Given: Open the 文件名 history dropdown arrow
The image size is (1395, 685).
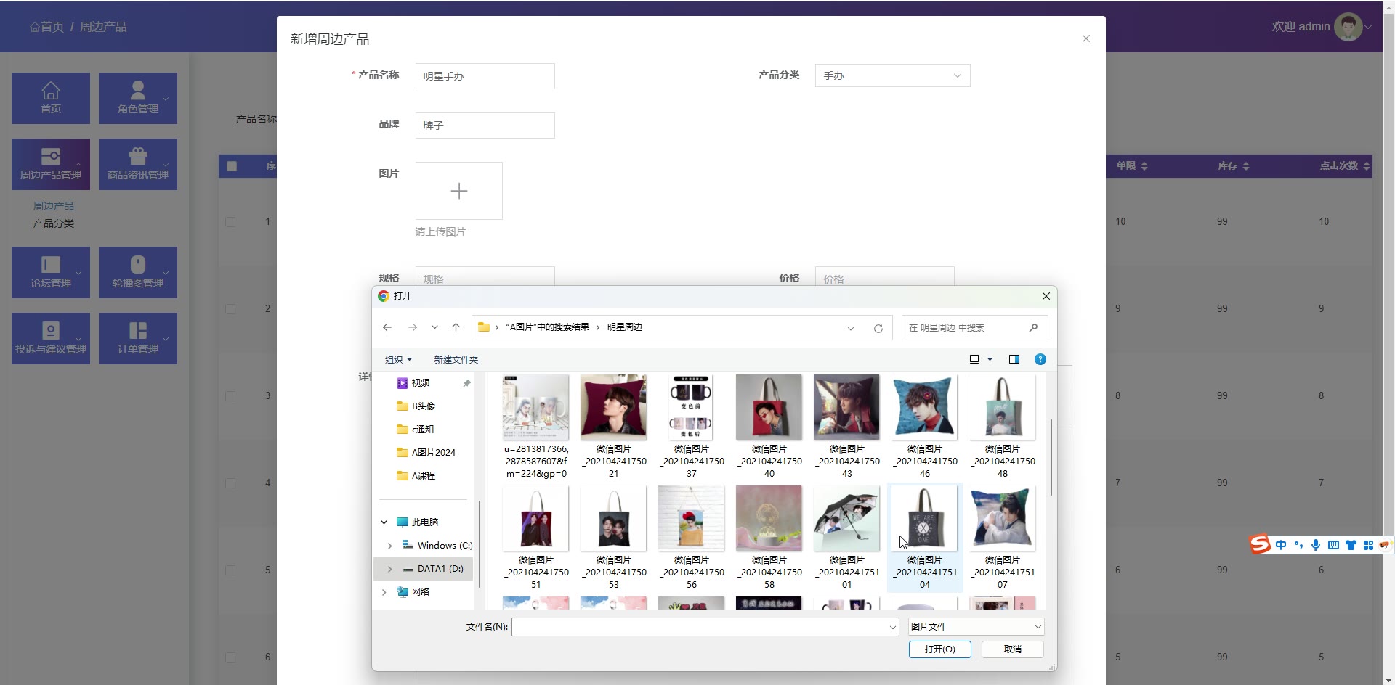Looking at the screenshot, I should coord(892,627).
